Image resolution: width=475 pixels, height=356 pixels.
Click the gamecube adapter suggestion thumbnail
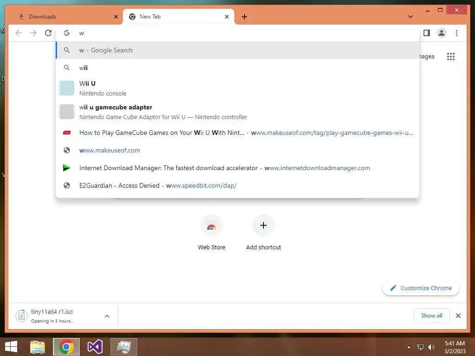click(x=67, y=112)
